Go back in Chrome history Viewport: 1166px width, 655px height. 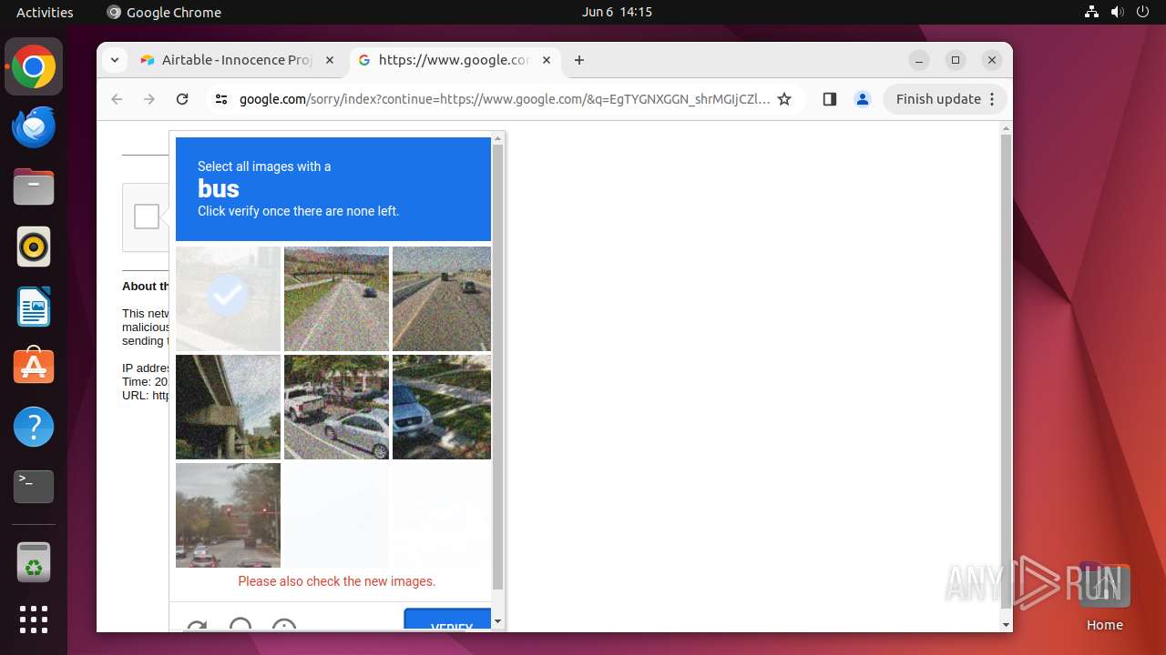coord(117,99)
